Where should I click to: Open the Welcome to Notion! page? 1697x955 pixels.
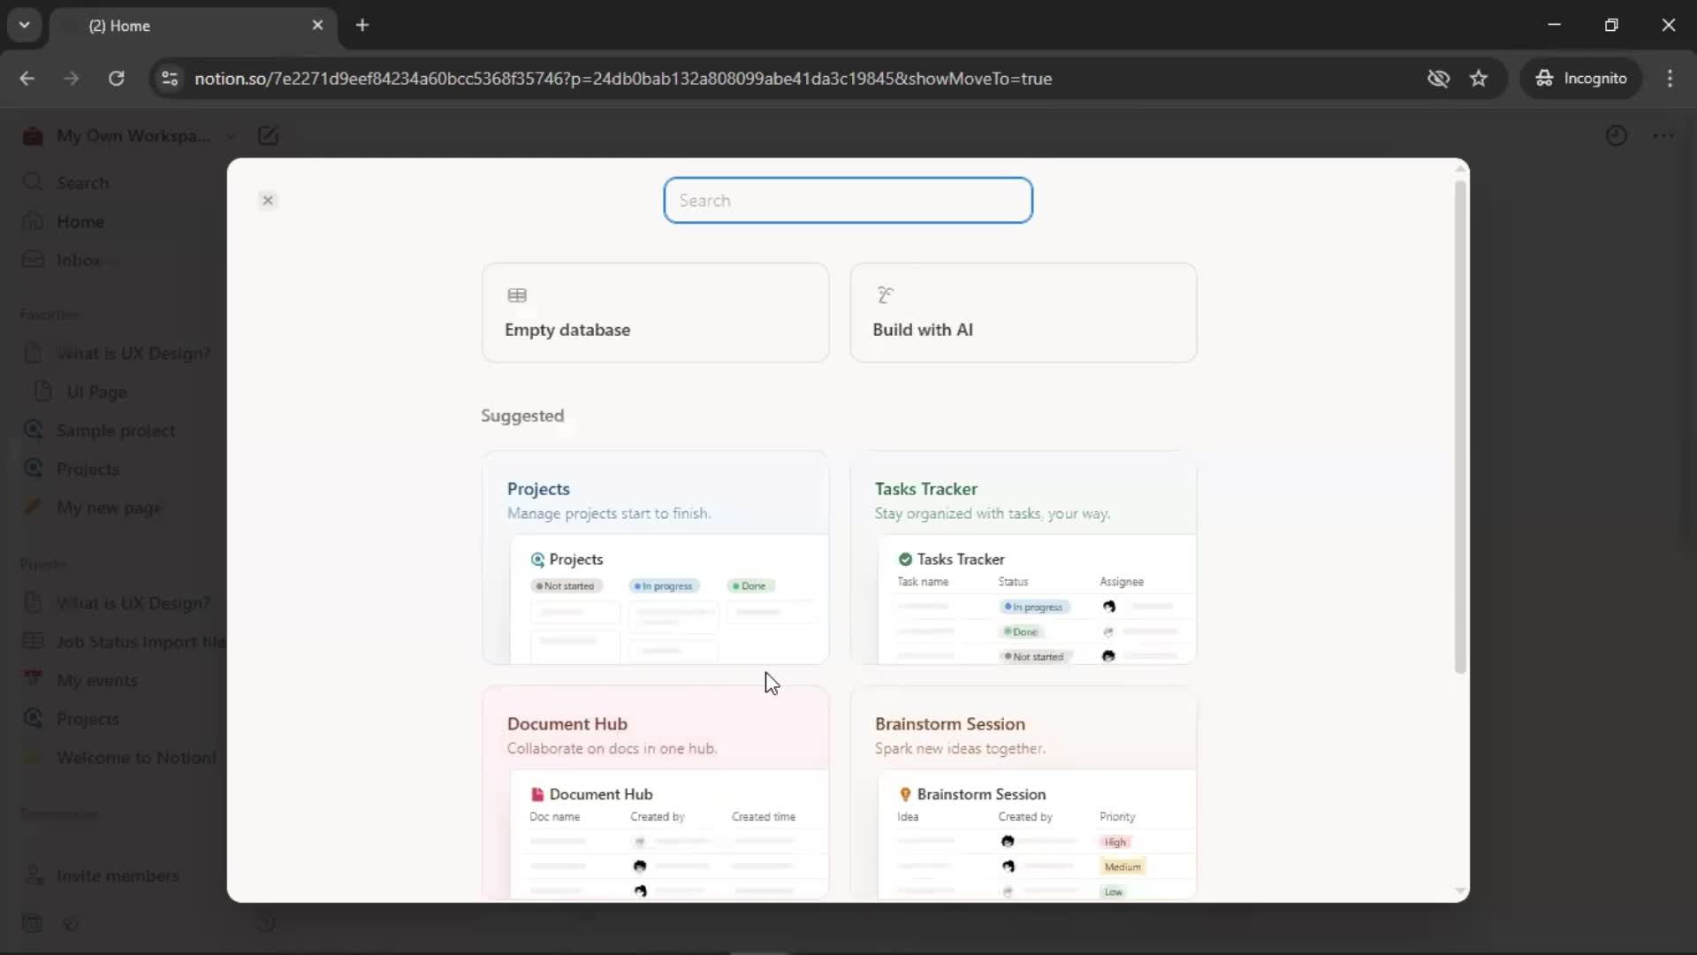(136, 758)
